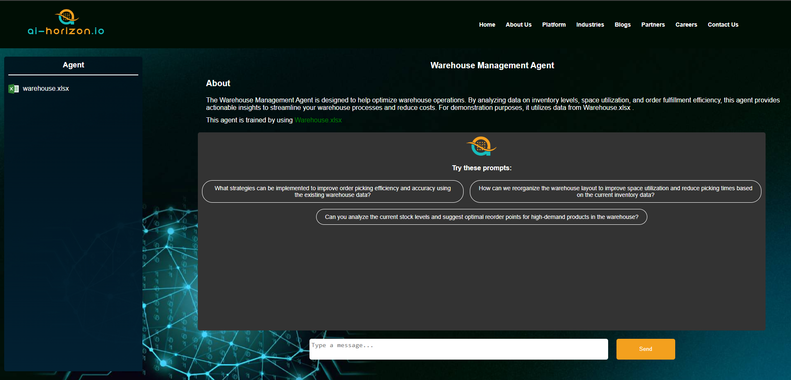Viewport: 791px width, 380px height.
Task: Choose the reorganize warehouse layout prompt
Action: [615, 191]
